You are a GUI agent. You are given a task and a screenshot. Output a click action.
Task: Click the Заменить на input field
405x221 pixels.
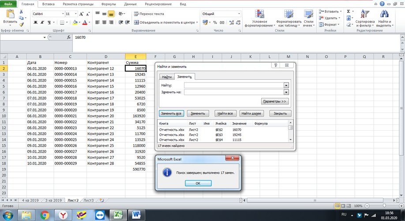[234, 92]
